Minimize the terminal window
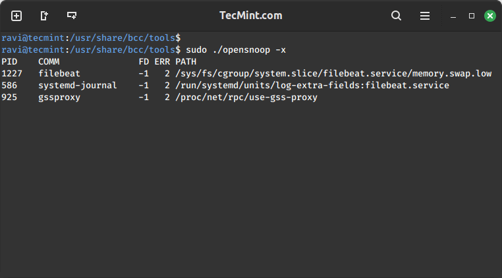Screen dimensions: 502x278 (453, 16)
